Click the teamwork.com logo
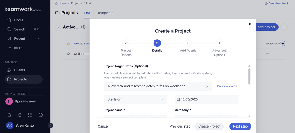295x133 pixels. click(23, 10)
